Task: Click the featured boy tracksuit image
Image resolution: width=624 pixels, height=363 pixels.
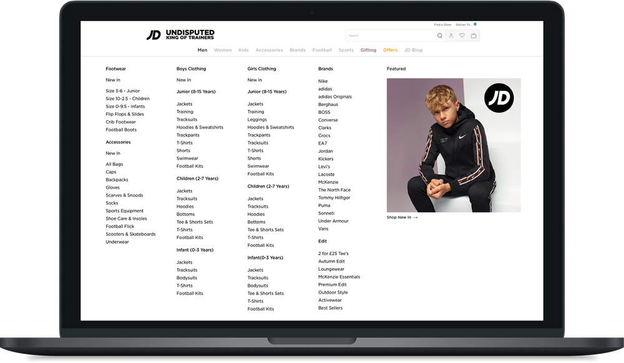Action: [x=454, y=145]
